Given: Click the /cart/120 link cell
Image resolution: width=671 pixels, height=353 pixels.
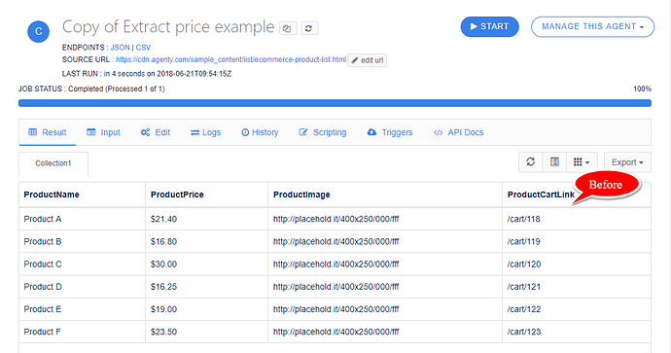Looking at the screenshot, I should click(577, 265).
